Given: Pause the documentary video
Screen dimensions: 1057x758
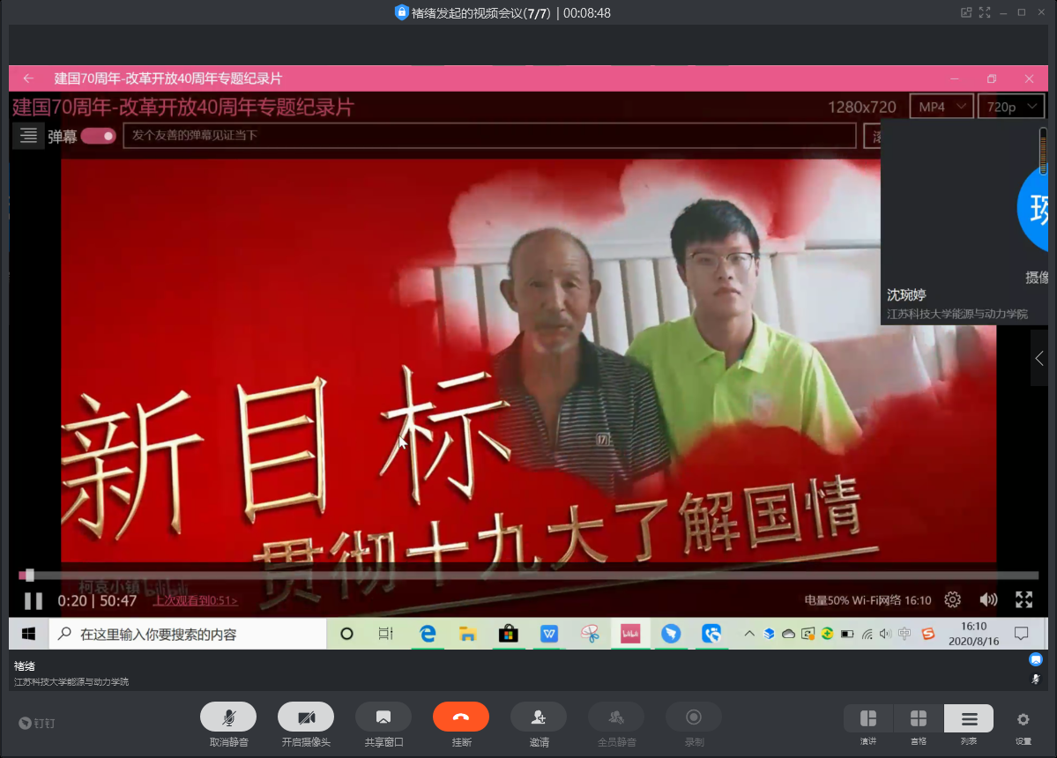Looking at the screenshot, I should pyautogui.click(x=33, y=601).
